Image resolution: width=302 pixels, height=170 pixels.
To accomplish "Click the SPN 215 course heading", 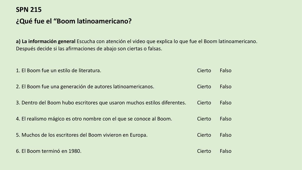I will pos(29,10).
